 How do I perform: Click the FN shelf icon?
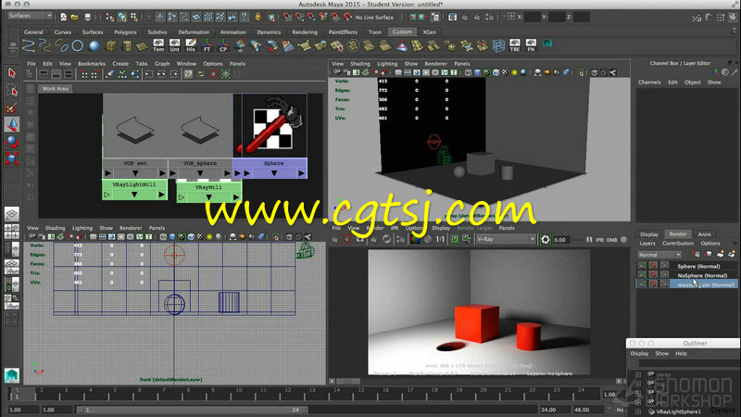click(531, 45)
